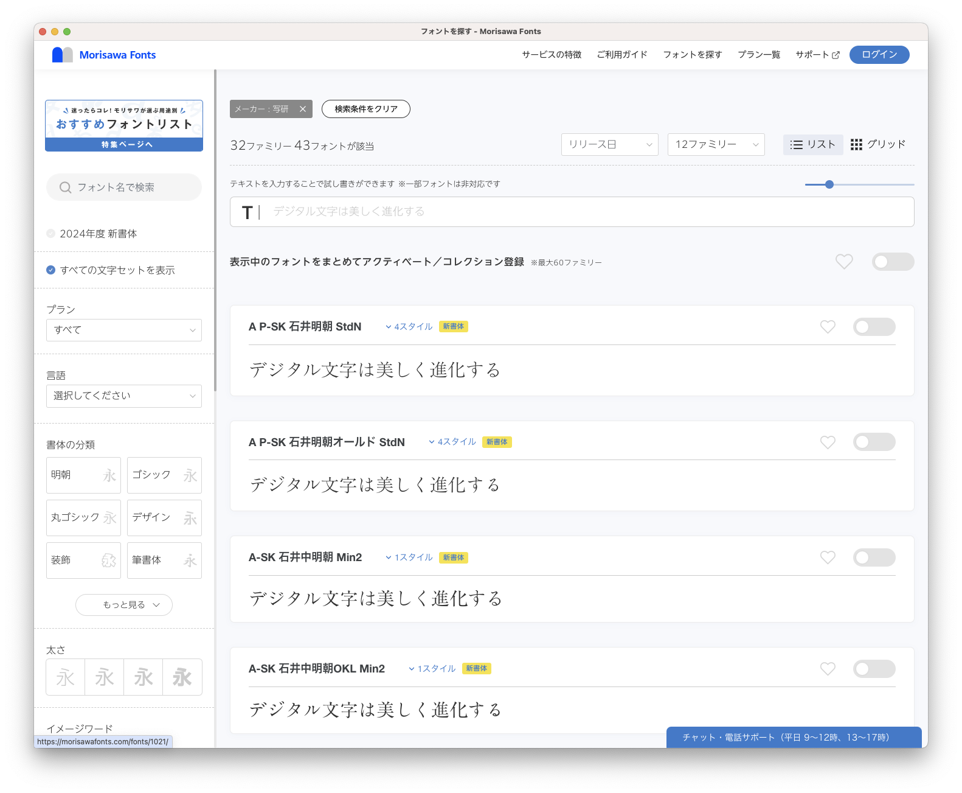Open the リリース日 sort dropdown

[x=610, y=145]
